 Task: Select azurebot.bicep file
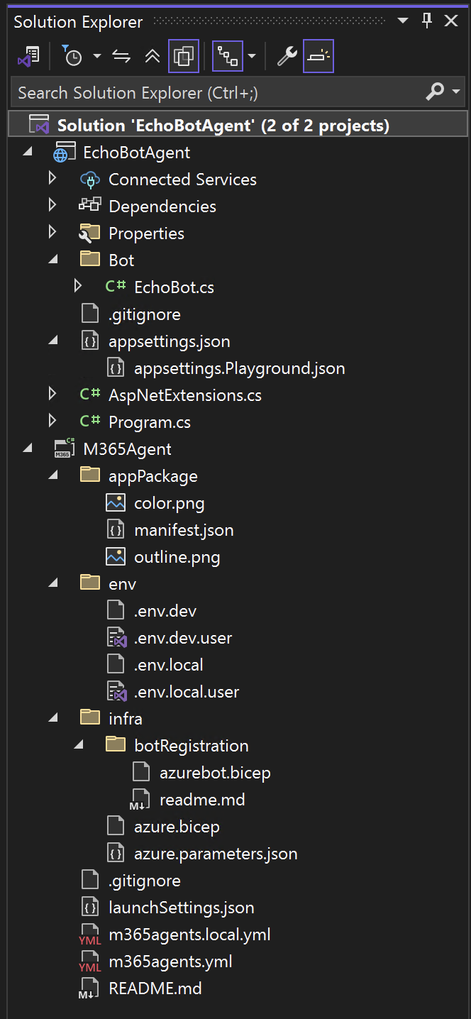pyautogui.click(x=215, y=773)
